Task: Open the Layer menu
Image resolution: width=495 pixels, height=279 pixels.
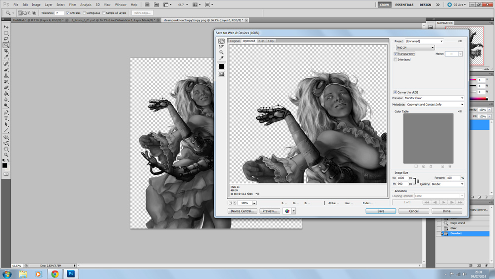Action: (x=49, y=5)
